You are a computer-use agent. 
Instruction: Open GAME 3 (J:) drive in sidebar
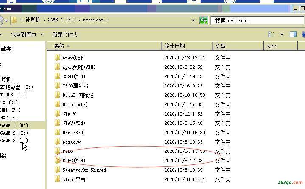point(14,141)
